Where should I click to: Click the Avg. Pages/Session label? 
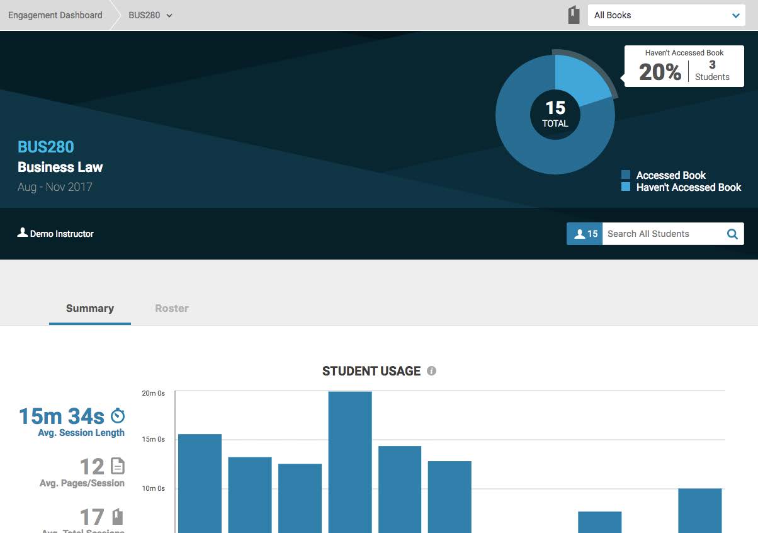click(x=82, y=483)
